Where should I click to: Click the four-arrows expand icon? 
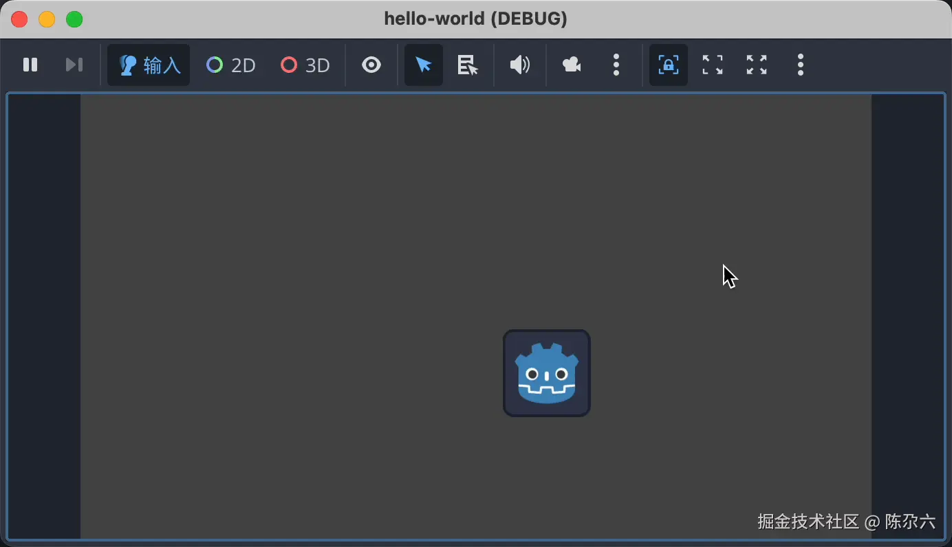(757, 65)
